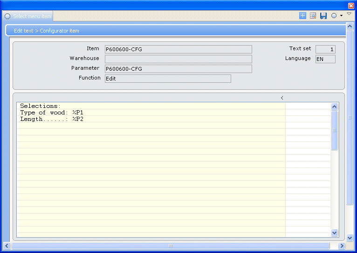The width and height of the screenshot is (357, 253).
Task: Expand the triangle menu at toolbar right
Action: (349, 14)
